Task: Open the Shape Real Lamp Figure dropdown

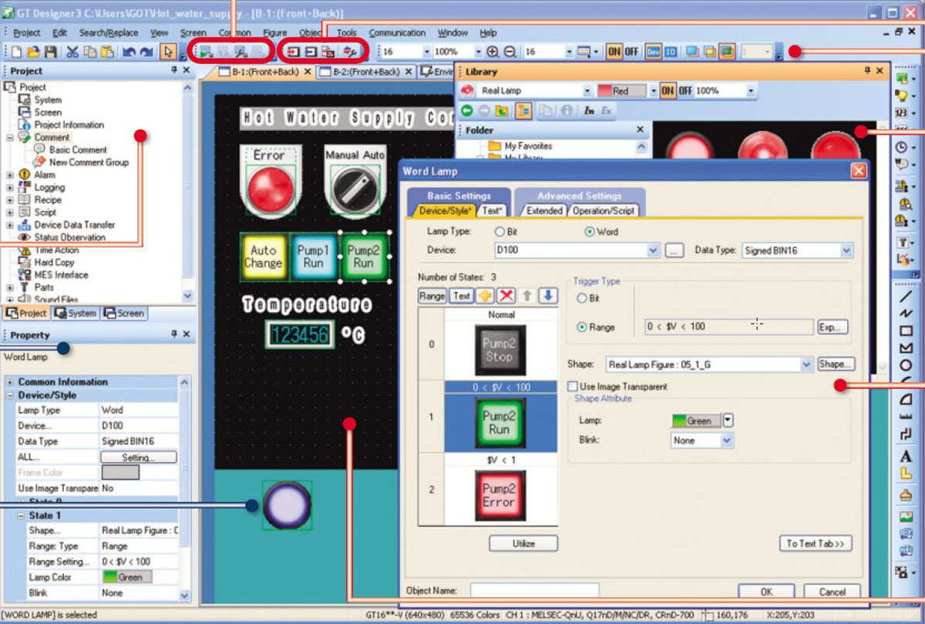Action: tap(807, 364)
